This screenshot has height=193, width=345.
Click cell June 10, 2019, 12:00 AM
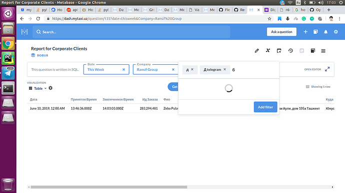(47, 108)
